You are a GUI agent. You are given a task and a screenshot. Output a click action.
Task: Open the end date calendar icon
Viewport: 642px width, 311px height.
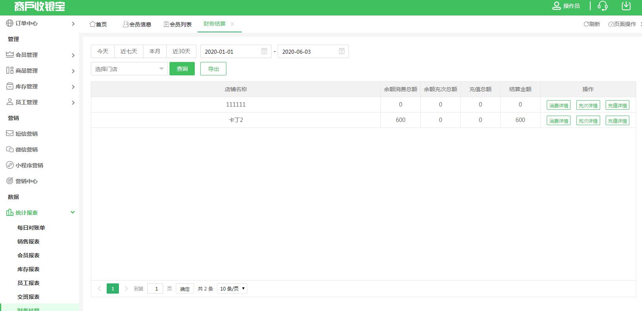tap(342, 51)
